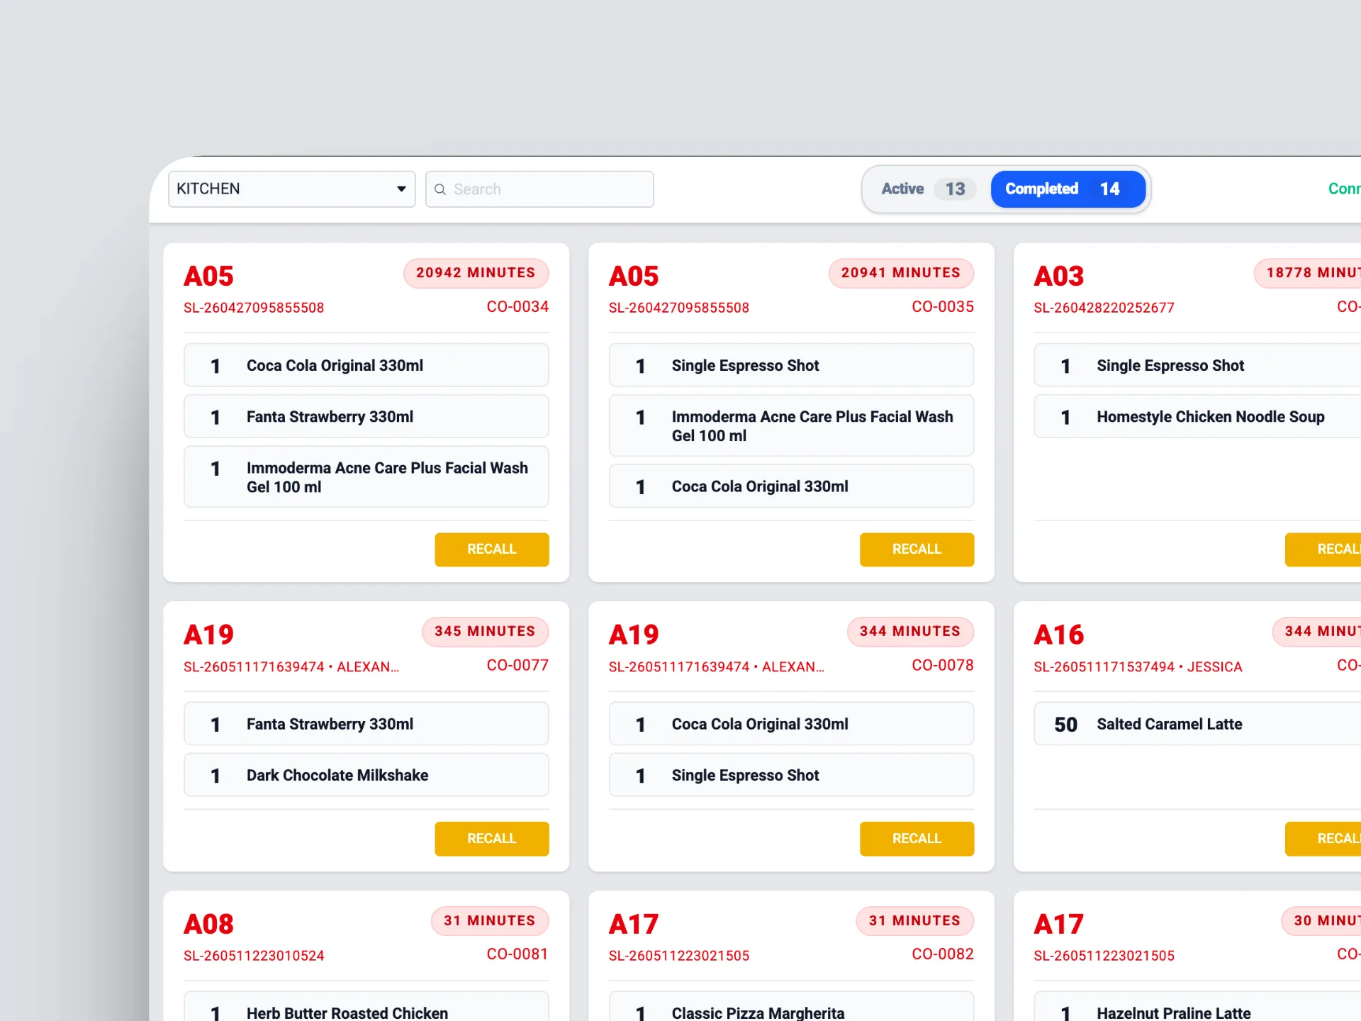Click the Active count badge 13

click(955, 189)
